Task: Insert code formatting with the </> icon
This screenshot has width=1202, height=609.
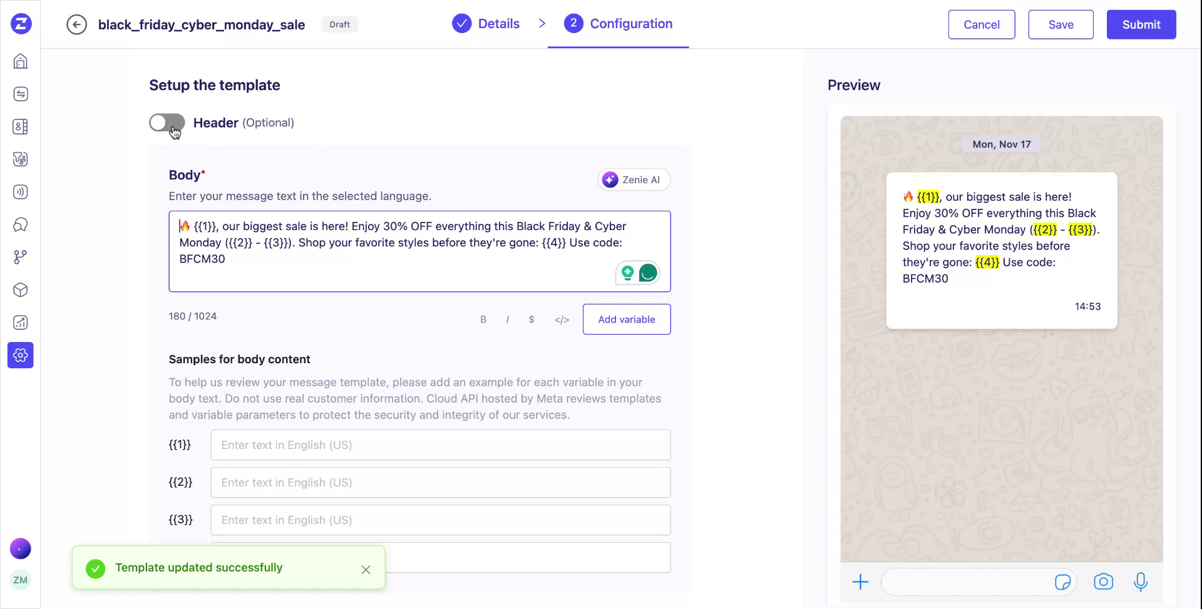Action: (562, 319)
